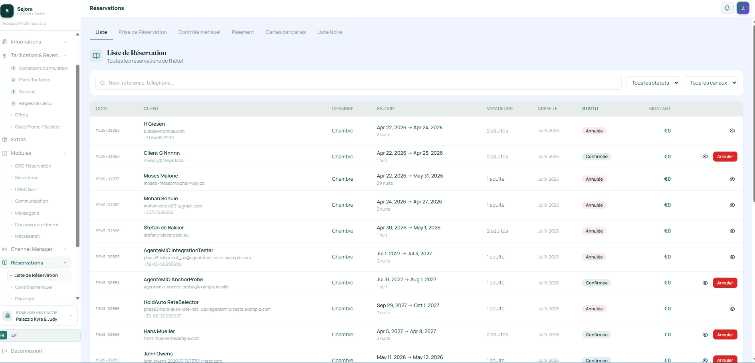The width and height of the screenshot is (755, 363).
Task: Open the Tous les canaux dropdown
Action: pos(711,83)
